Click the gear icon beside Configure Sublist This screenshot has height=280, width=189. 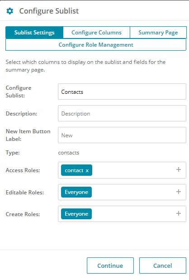10,11
